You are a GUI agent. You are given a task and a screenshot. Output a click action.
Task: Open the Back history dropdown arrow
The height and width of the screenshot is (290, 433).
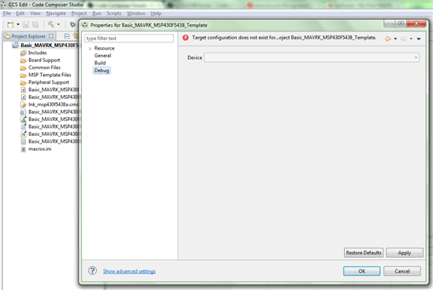395,39
